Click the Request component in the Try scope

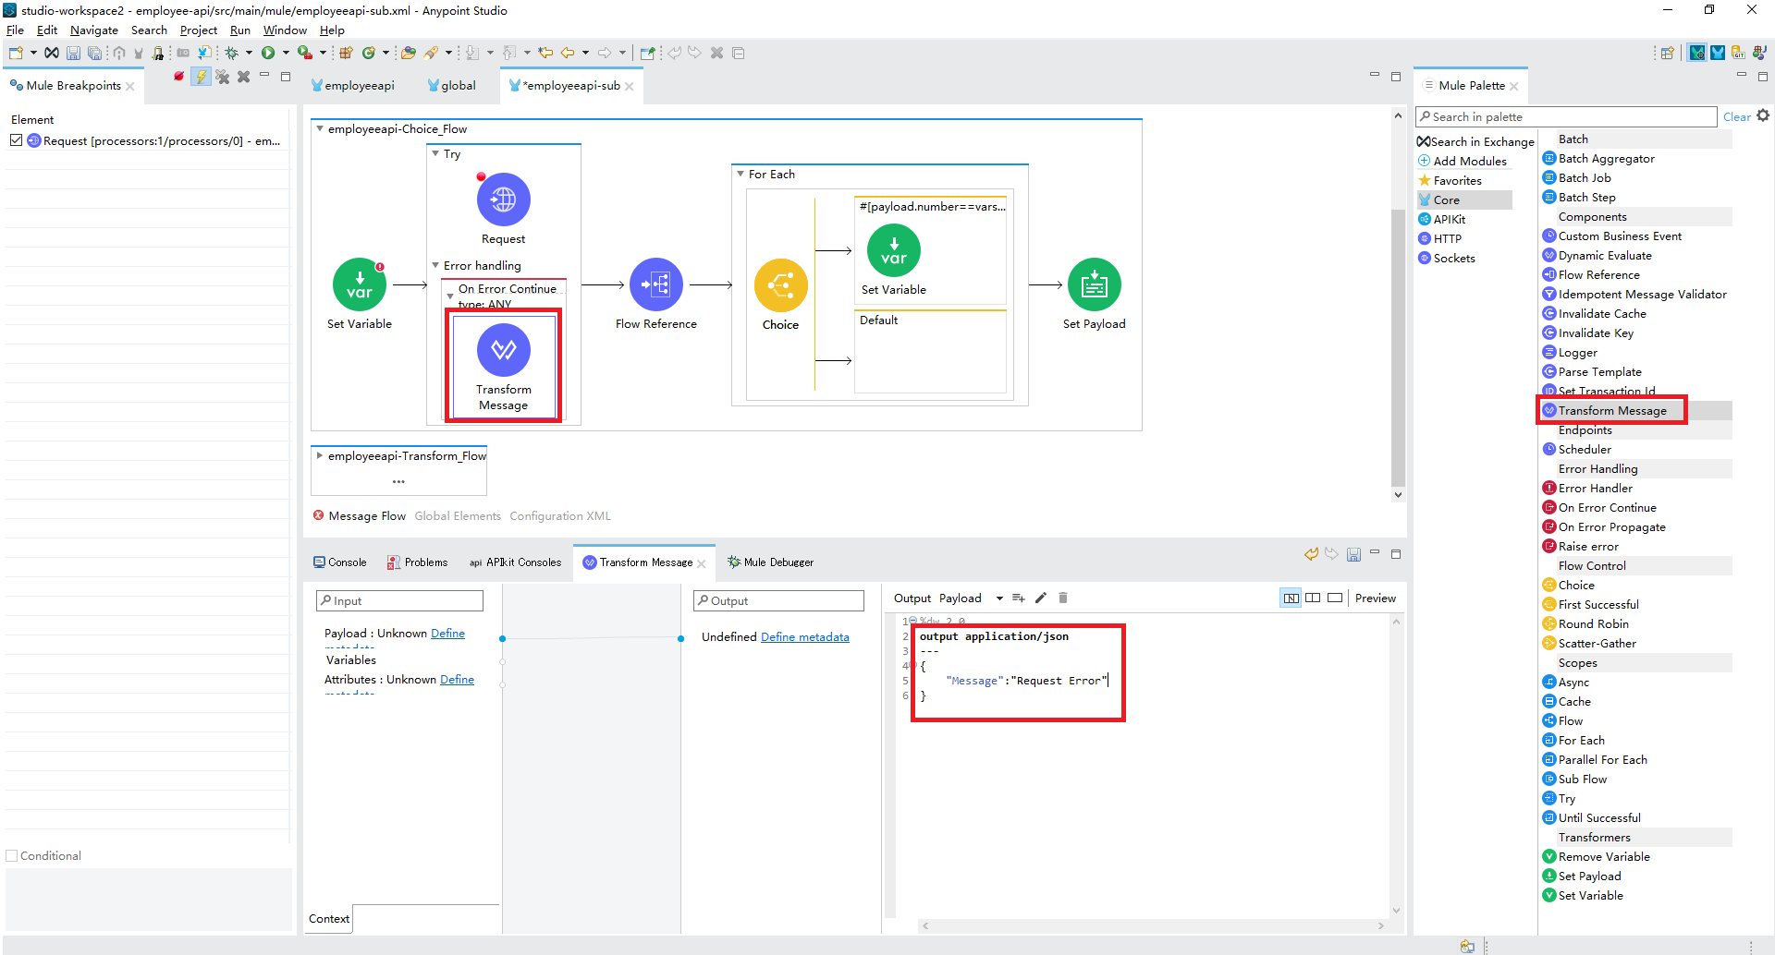[x=503, y=199]
